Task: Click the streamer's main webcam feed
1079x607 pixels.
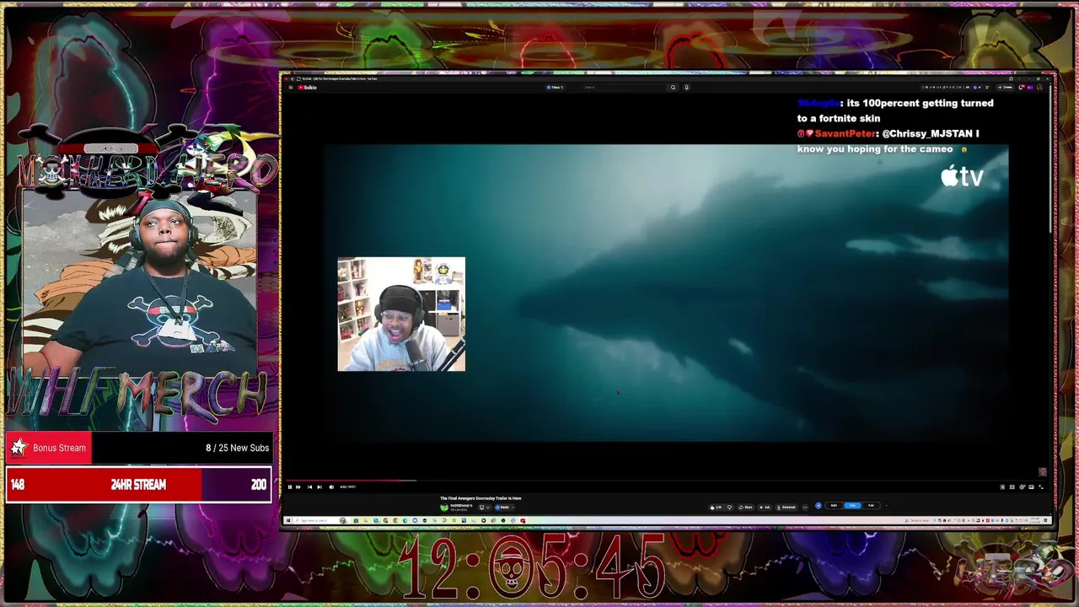Action: coord(139,282)
